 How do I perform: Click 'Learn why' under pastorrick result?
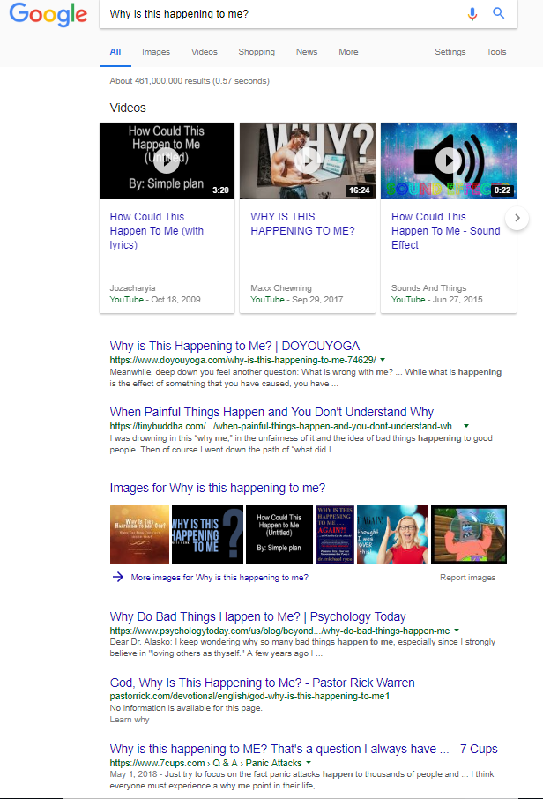(x=130, y=720)
